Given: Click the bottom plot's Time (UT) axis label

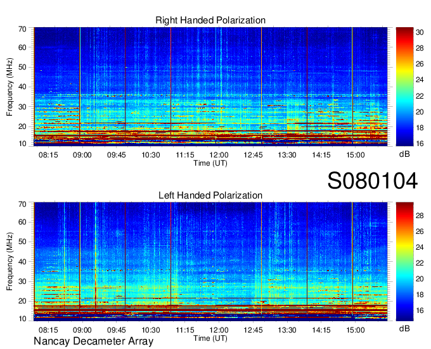Looking at the screenshot, I should pyautogui.click(x=210, y=338).
